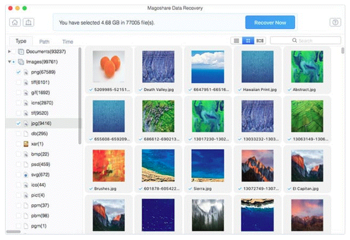
Task: Switch to the Time tab
Action: tap(68, 42)
